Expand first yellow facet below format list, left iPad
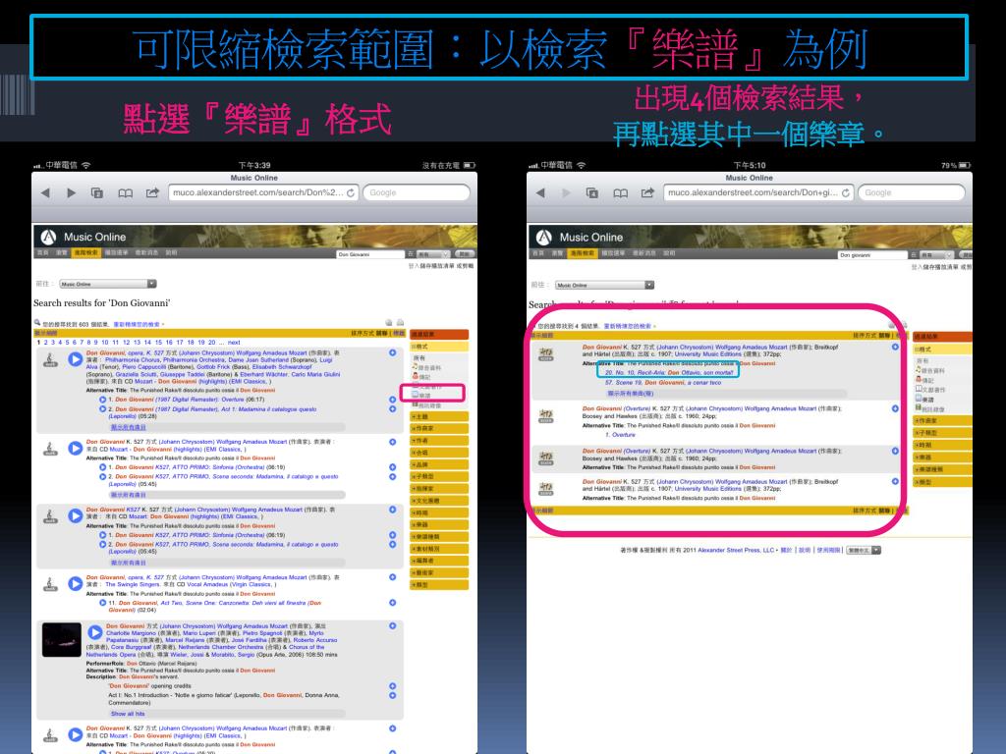Image resolution: width=1006 pixels, height=754 pixels. pyautogui.click(x=439, y=416)
